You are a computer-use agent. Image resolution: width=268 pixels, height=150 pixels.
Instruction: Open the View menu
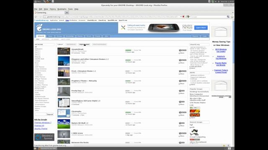pyautogui.click(x=46, y=9)
